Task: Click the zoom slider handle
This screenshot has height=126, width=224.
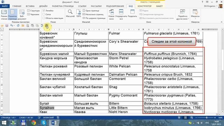Action: click(206, 118)
